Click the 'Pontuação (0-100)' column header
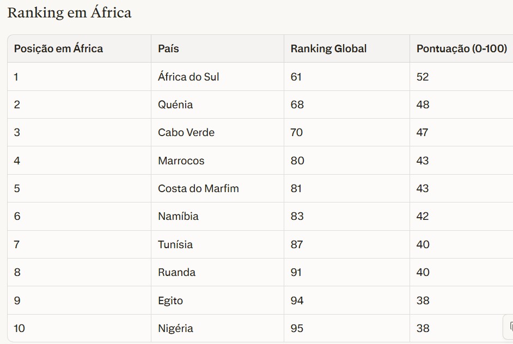The image size is (513, 344). [461, 48]
